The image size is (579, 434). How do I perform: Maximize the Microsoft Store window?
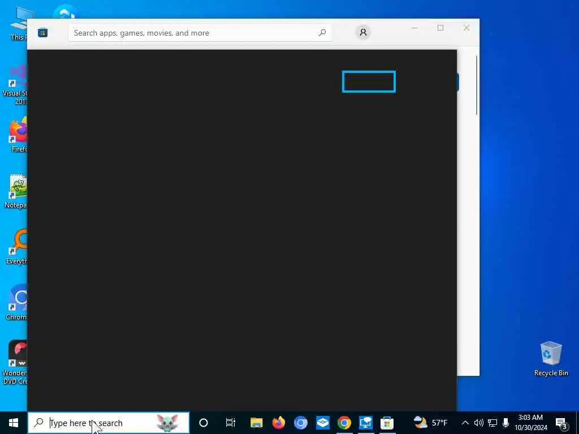tap(440, 28)
